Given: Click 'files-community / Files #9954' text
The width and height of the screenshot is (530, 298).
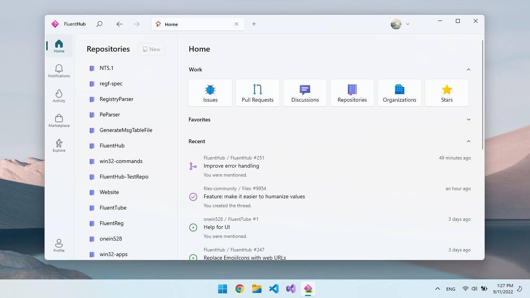Looking at the screenshot, I should click(235, 189).
